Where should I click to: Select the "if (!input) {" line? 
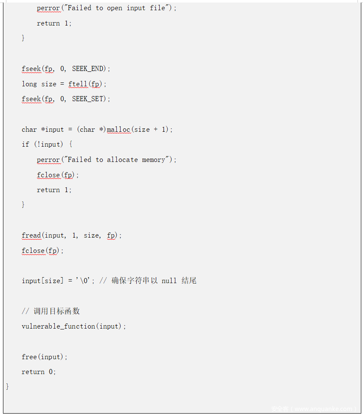[47, 145]
